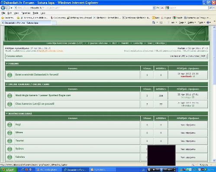Click the Home icon in the command bar

154,22
